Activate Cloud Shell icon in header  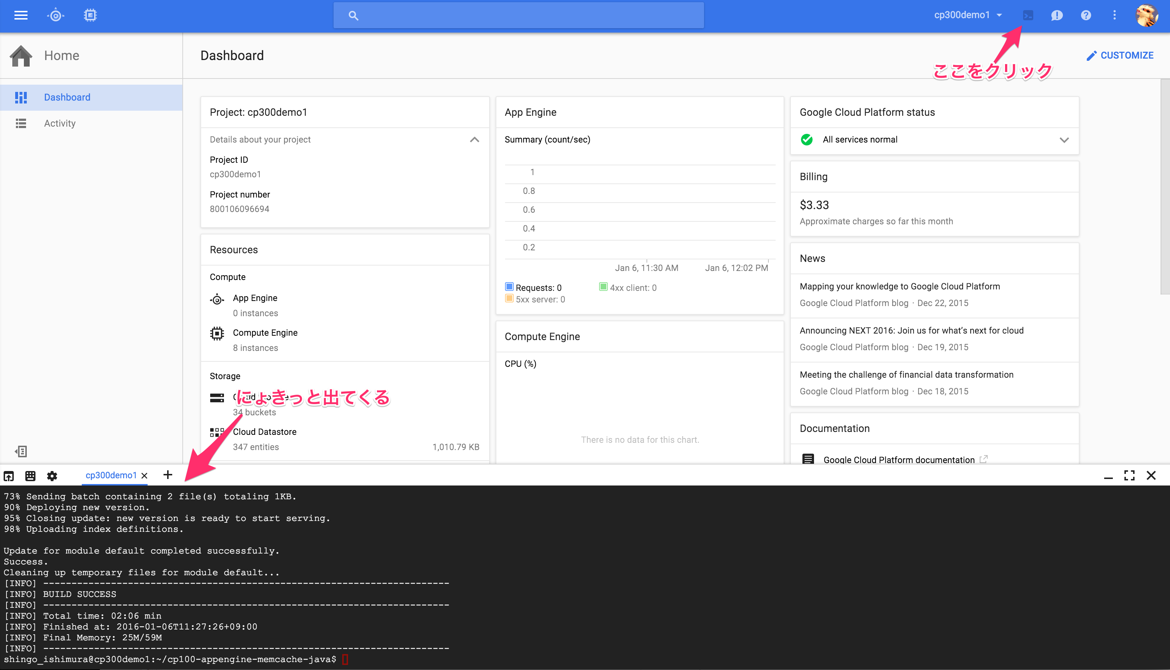(x=1028, y=15)
